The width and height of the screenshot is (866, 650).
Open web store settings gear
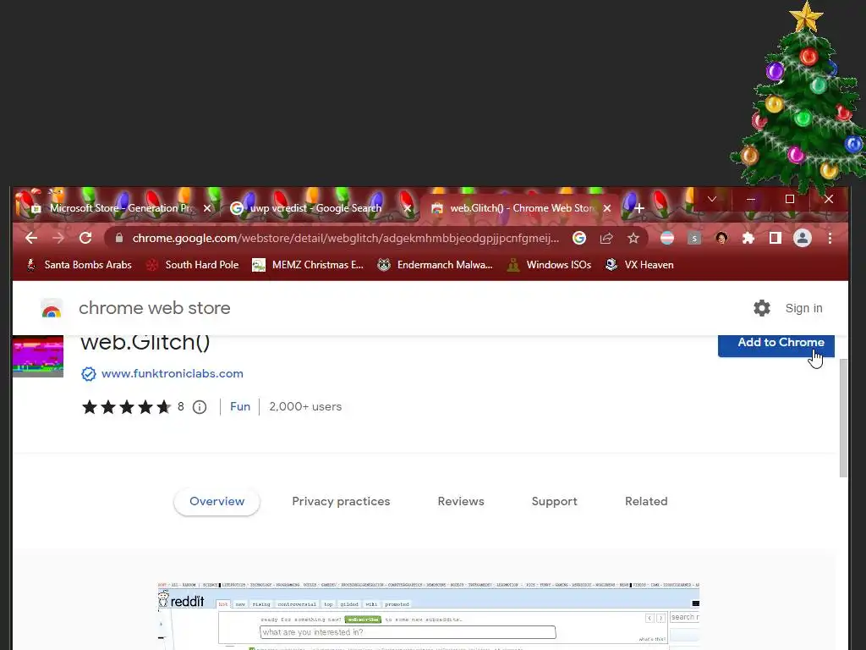pos(762,308)
